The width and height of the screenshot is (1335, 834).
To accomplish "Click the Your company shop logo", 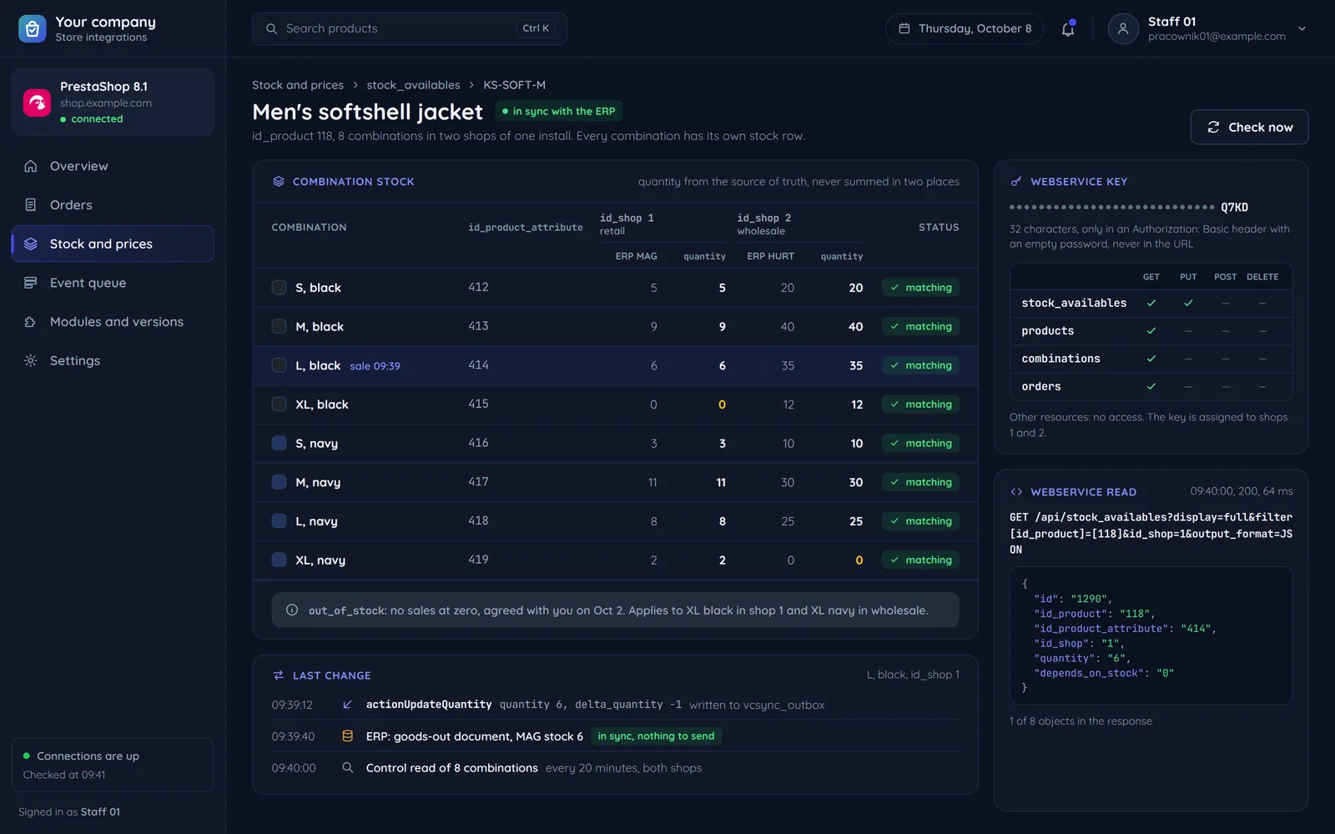I will [x=32, y=28].
